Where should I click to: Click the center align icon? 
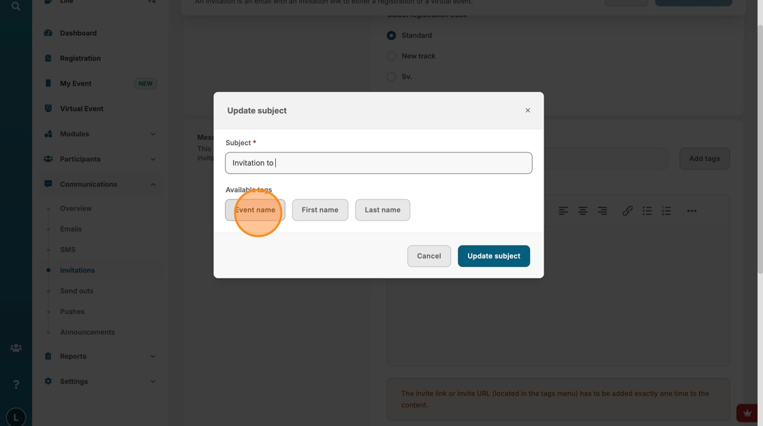coord(582,211)
